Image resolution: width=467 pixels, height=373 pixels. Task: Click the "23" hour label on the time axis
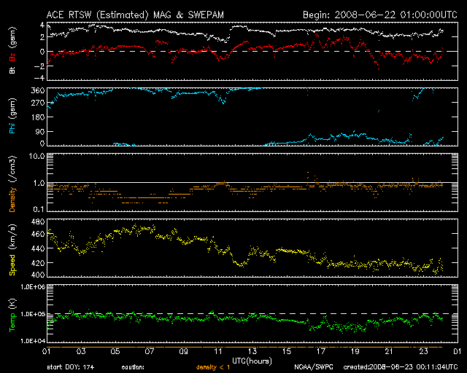coord(423,352)
